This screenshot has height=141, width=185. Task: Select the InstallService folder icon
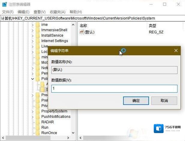coord(38,35)
